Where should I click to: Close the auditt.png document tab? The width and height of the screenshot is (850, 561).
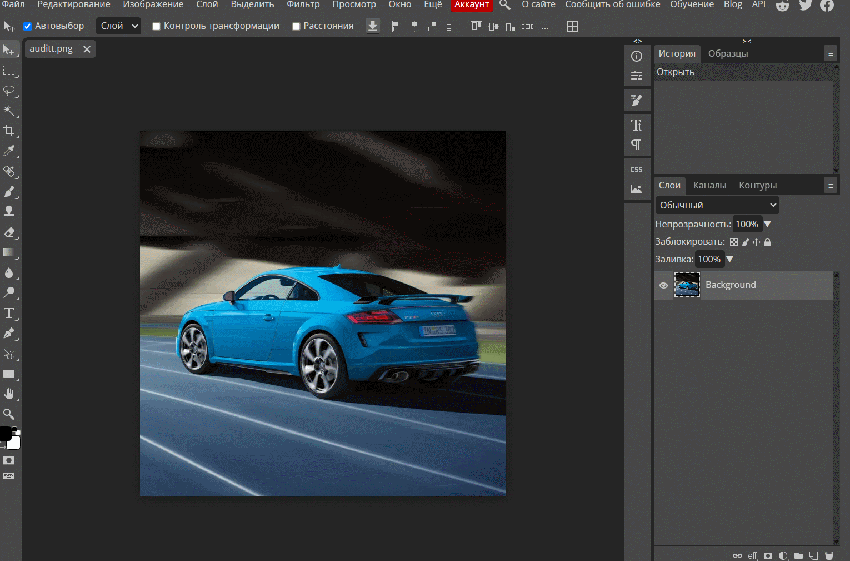tap(87, 49)
